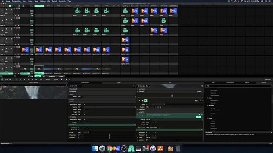
Task: Toggle the B bypass button on the Background layer
Action: (7, 68)
